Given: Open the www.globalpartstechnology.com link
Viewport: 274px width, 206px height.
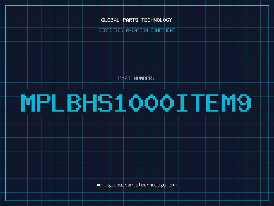Looking at the screenshot, I should 137,185.
